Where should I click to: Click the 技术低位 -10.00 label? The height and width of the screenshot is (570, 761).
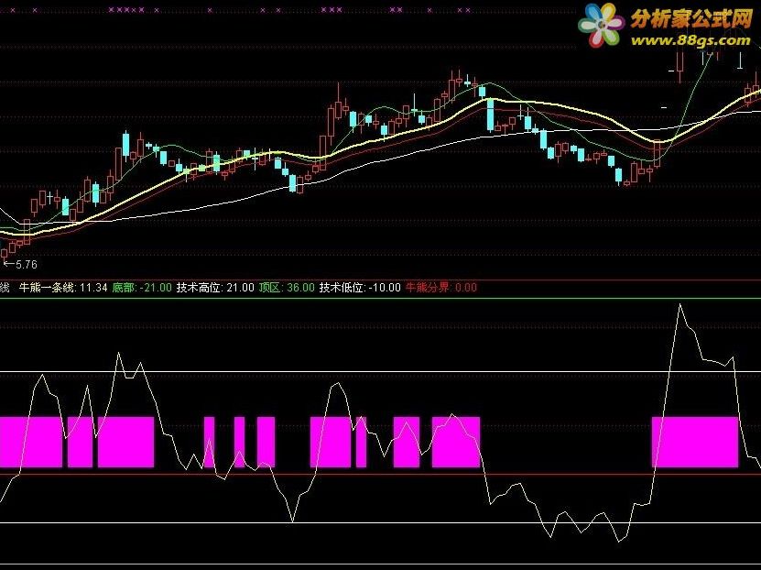click(x=360, y=288)
